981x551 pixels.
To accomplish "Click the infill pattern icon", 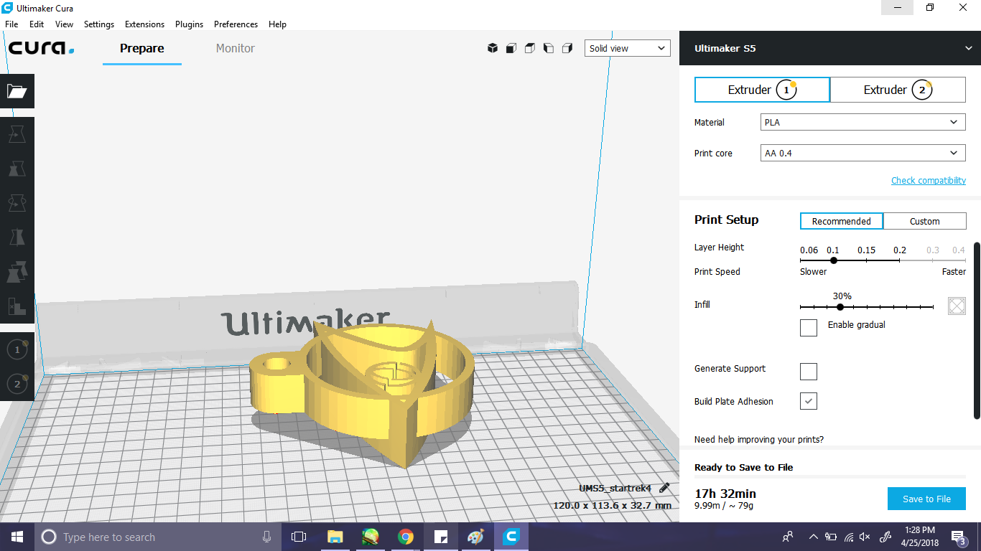I will [x=957, y=306].
